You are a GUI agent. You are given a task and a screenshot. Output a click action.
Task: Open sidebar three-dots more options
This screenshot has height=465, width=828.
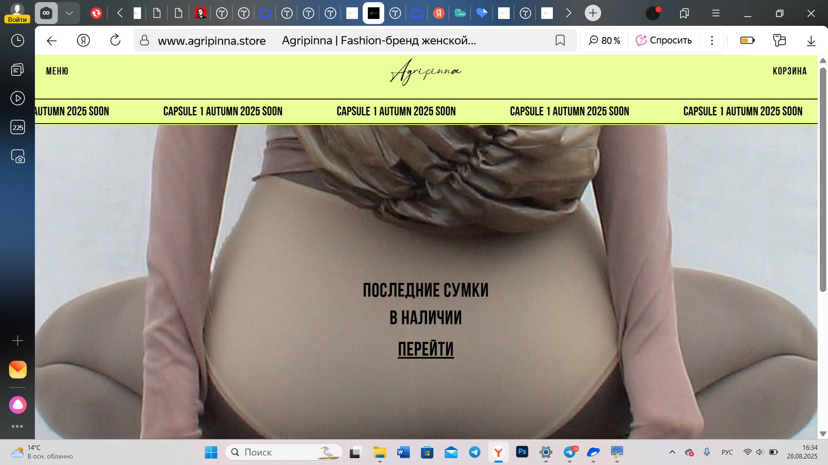click(17, 426)
